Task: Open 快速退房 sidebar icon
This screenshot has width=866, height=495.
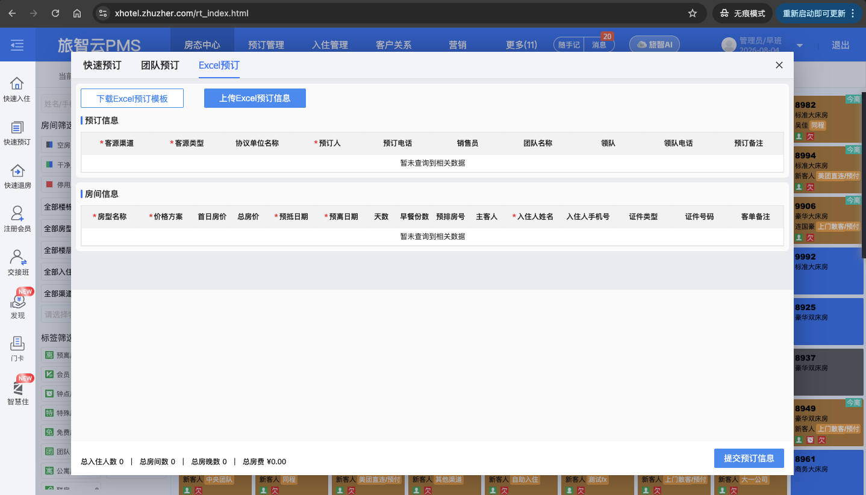Action: 17,177
